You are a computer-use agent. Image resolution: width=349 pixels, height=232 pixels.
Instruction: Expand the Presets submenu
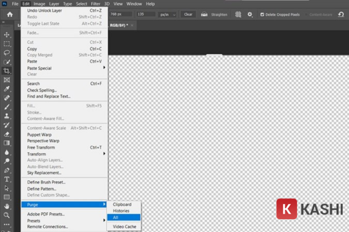[65, 220]
